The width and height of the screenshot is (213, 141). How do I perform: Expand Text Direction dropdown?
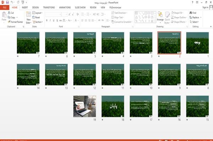tap(119, 13)
